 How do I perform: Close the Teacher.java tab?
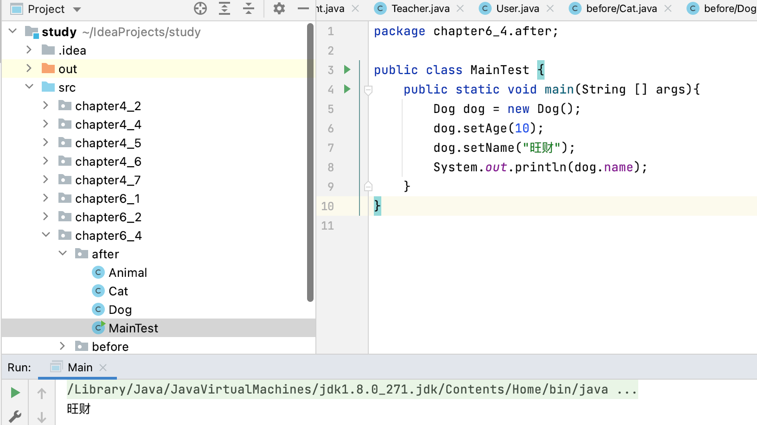coord(460,8)
